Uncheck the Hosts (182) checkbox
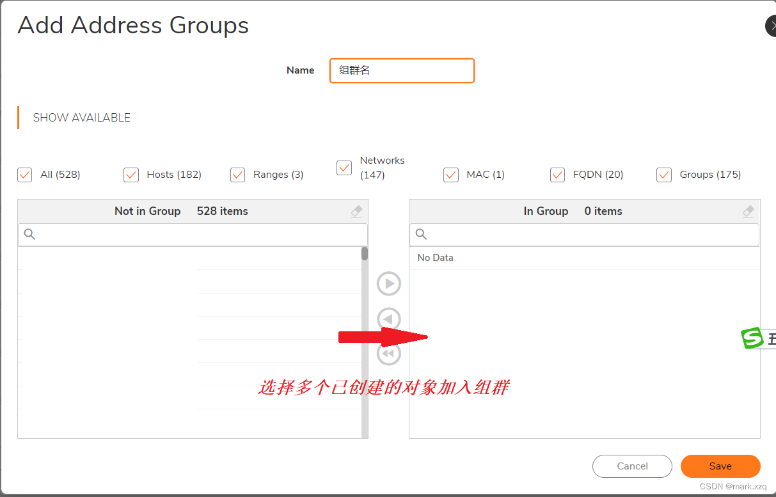The image size is (776, 497). (131, 174)
